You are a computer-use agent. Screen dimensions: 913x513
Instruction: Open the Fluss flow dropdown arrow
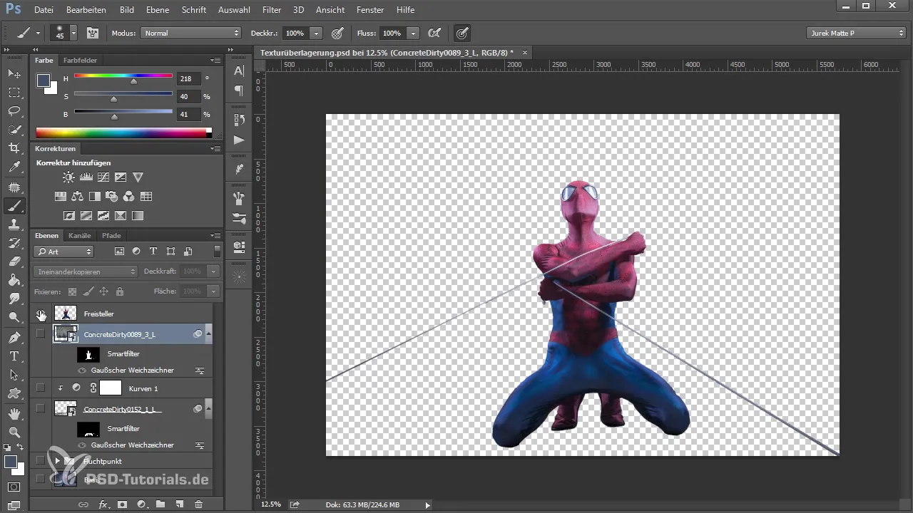pos(413,33)
